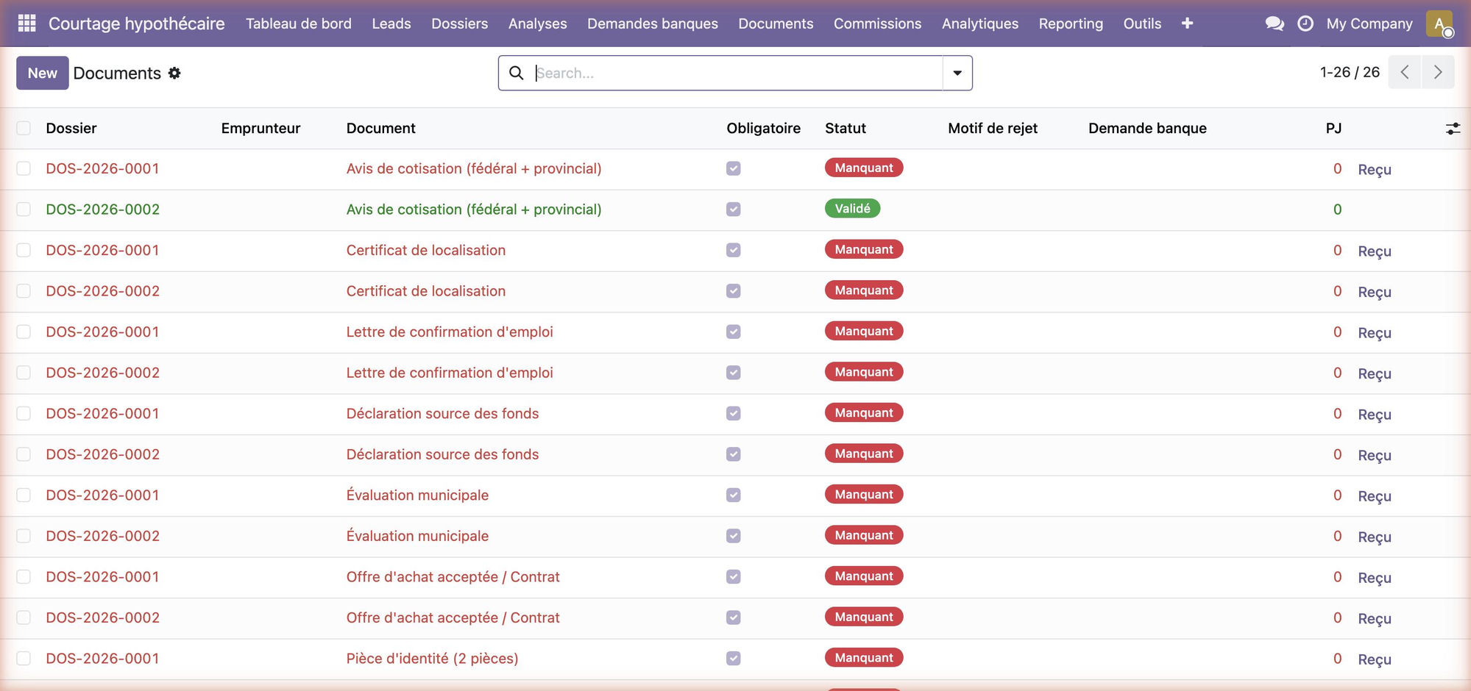This screenshot has width=1471, height=691.
Task: Select the Pièce d'identité row checkbox
Action: click(24, 658)
